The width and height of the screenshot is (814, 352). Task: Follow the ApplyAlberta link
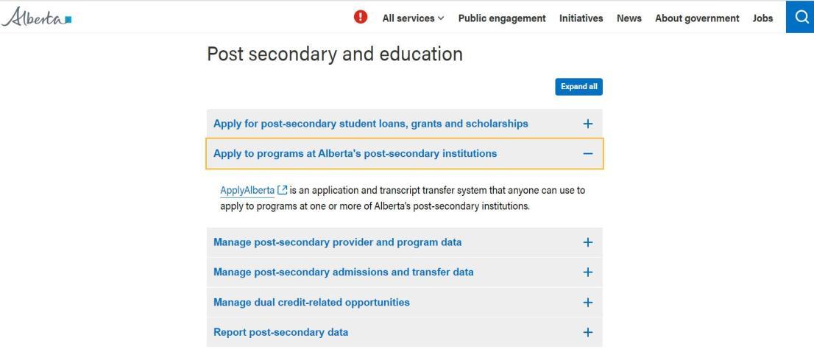coord(247,190)
